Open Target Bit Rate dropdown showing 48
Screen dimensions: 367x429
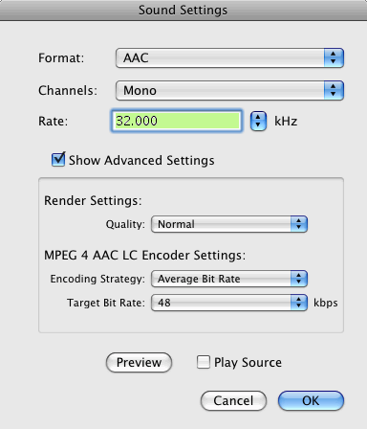click(x=229, y=303)
